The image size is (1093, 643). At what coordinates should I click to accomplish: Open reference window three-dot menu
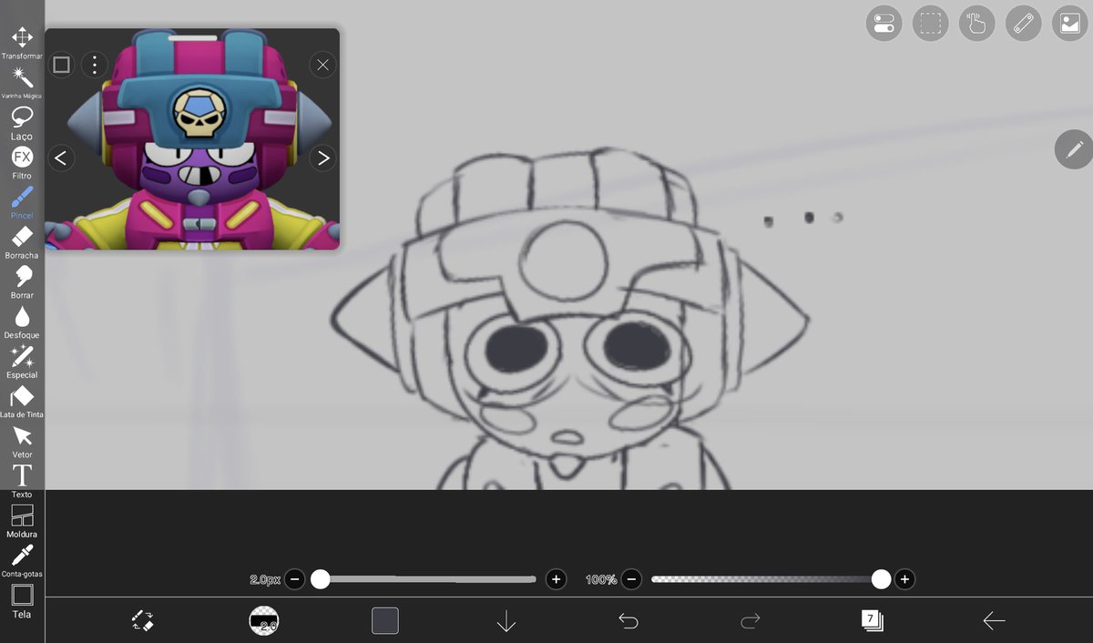click(95, 65)
